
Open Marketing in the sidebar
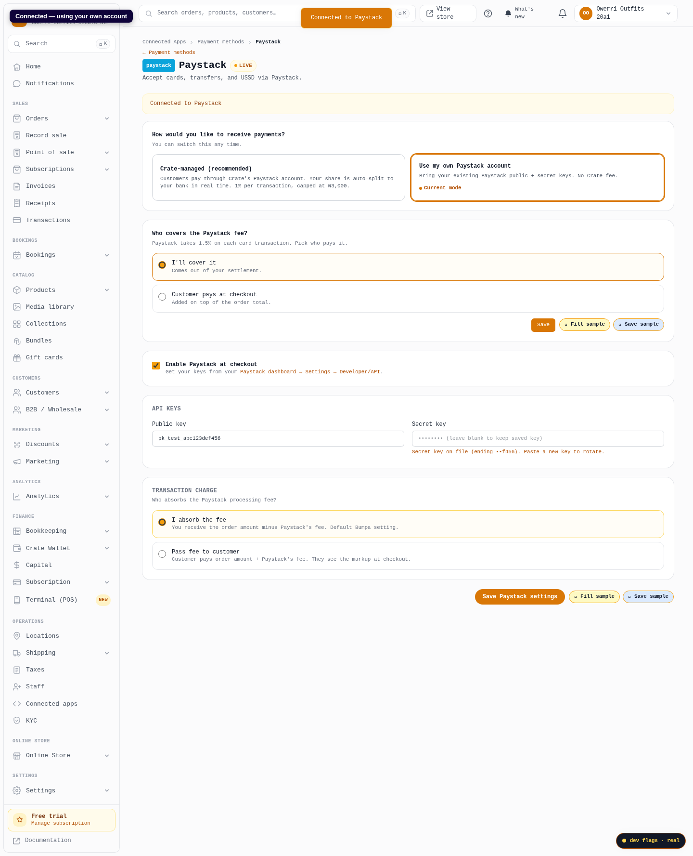pos(62,461)
